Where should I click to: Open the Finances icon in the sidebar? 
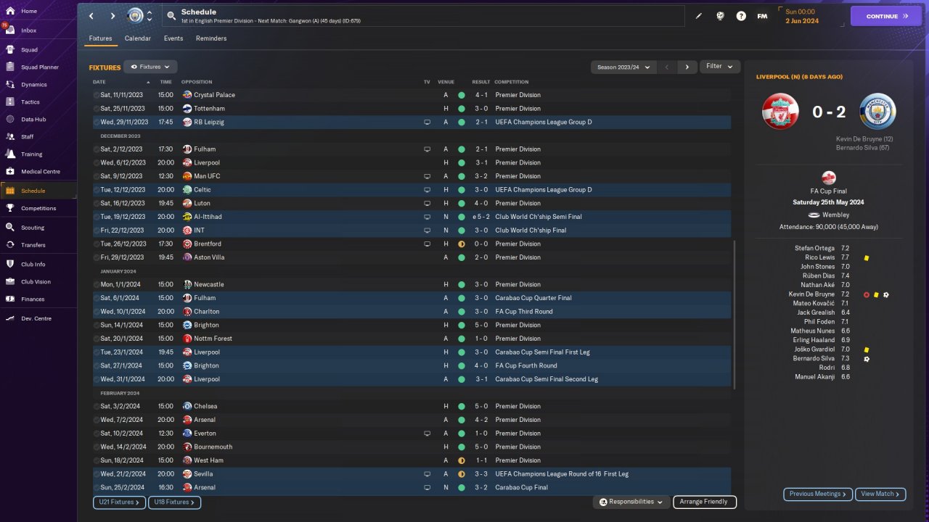[10, 299]
